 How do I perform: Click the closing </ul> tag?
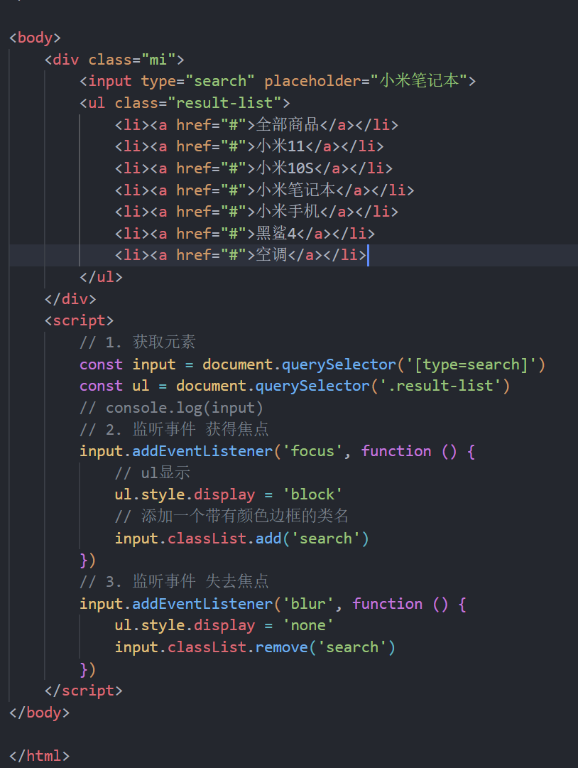101,277
